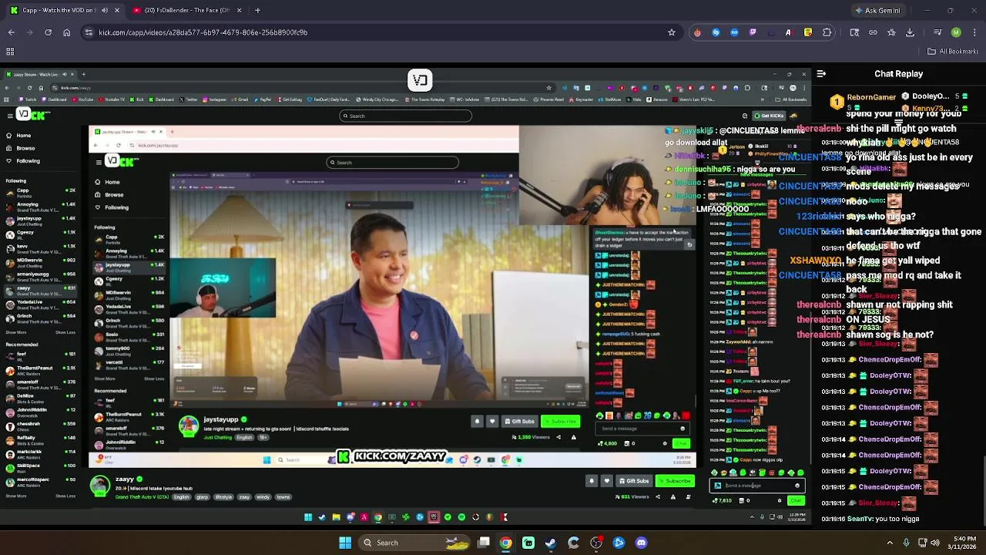The height and width of the screenshot is (555, 986).
Task: Go back one page in Chrome
Action: click(11, 32)
